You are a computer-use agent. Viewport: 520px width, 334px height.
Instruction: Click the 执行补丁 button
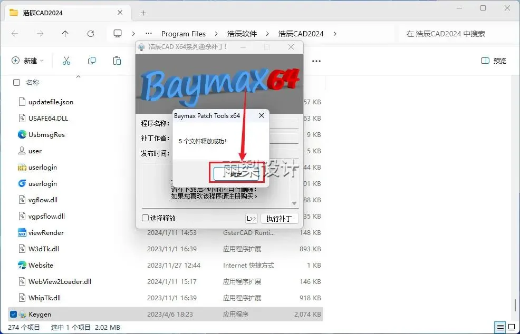pyautogui.click(x=279, y=218)
